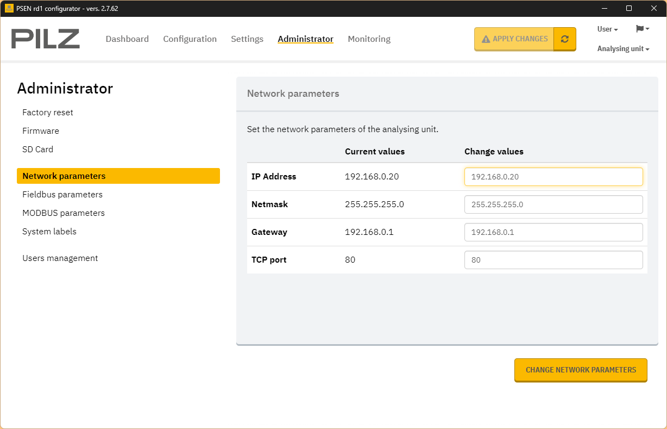The width and height of the screenshot is (667, 429).
Task: Click the 'IP Address' row label
Action: pyautogui.click(x=274, y=177)
